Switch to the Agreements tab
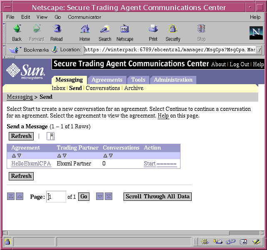Image resolution: width=267 pixels, height=250 pixels. tap(107, 80)
